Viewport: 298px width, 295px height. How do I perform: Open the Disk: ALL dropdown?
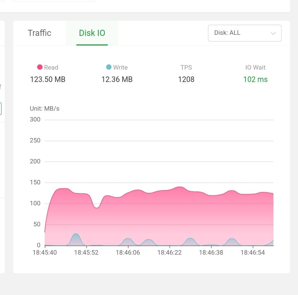click(x=244, y=33)
